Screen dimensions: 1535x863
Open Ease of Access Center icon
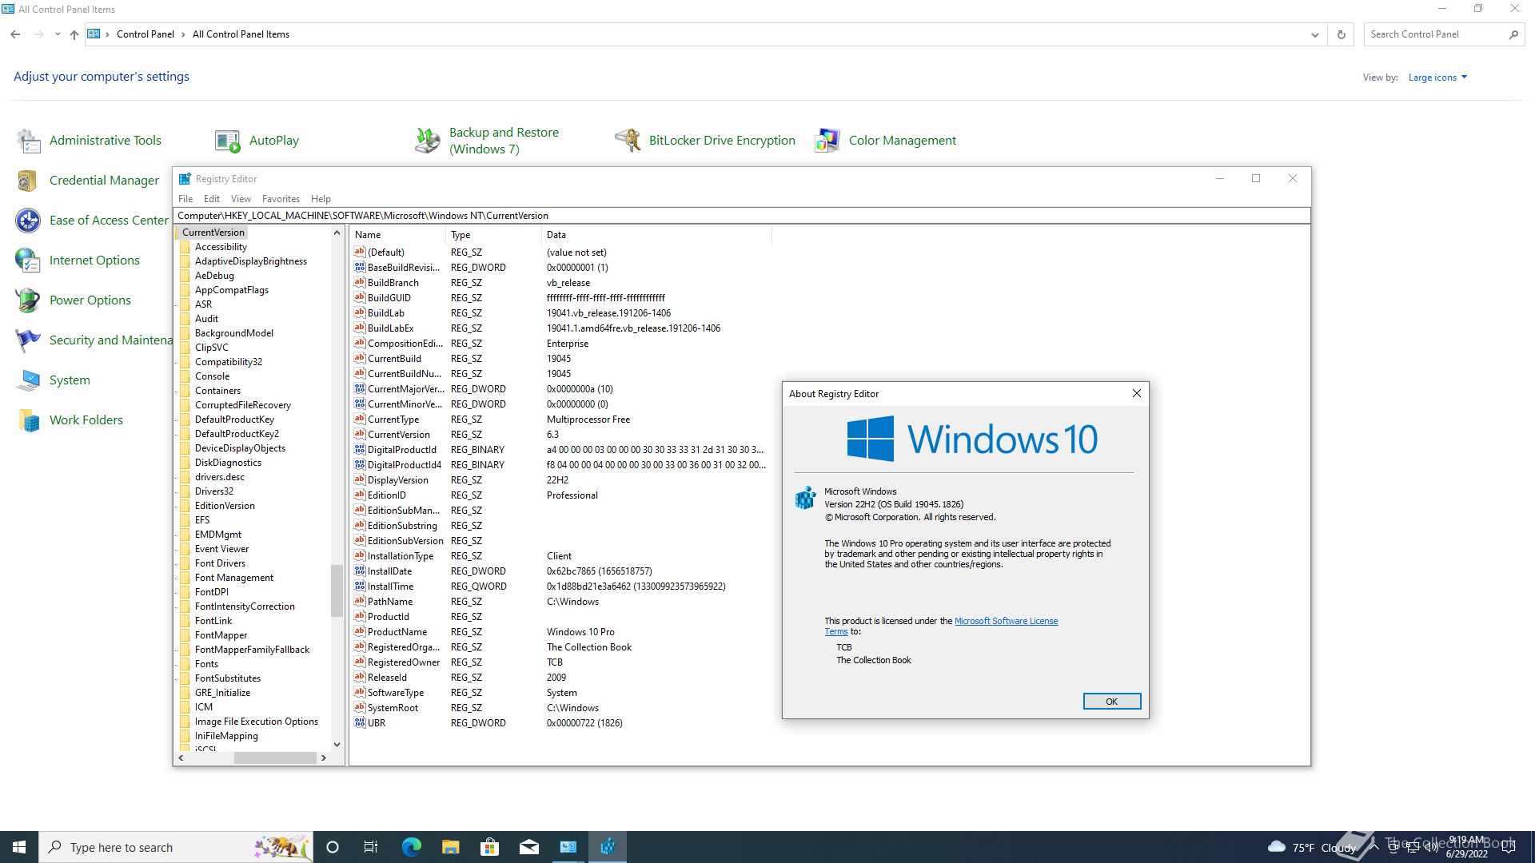click(29, 221)
